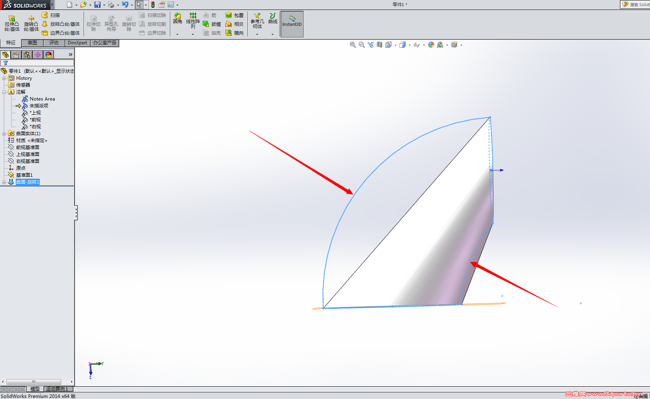650x399 pixels.
Task: Open the dropdown next to the Save icon
Action: [x=104, y=5]
